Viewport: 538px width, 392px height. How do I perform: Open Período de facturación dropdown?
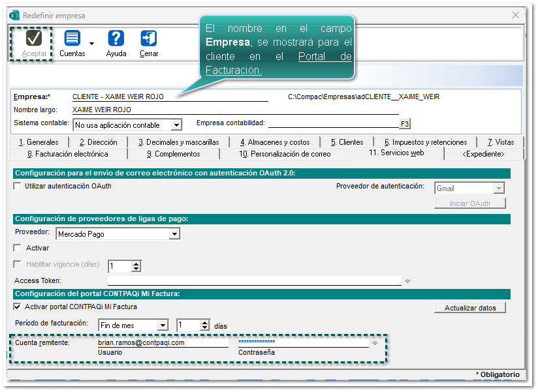click(162, 325)
